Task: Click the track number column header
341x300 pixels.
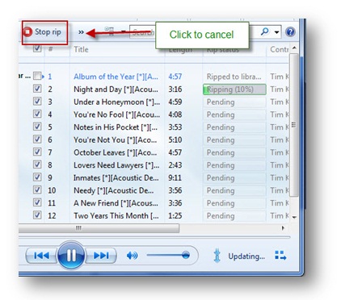Action: click(x=50, y=49)
